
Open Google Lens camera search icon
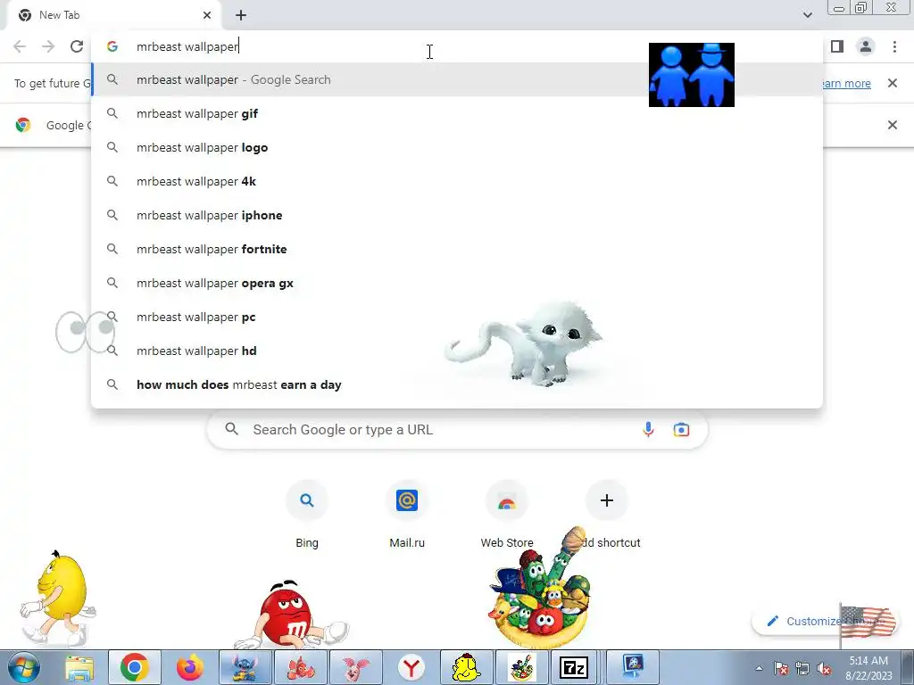[681, 430]
